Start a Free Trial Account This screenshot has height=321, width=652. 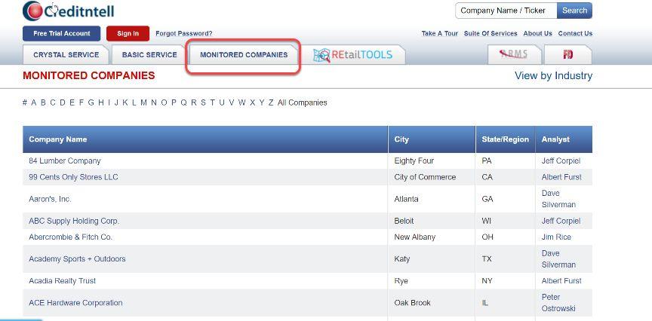(62, 34)
